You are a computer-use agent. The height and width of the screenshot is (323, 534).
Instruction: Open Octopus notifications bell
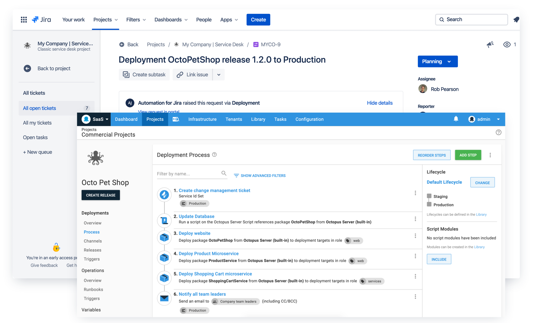tap(456, 119)
